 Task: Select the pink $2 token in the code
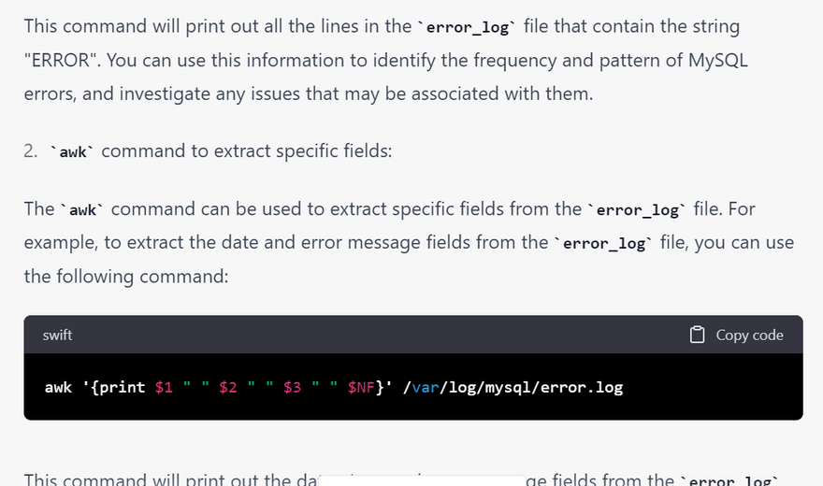click(x=228, y=387)
